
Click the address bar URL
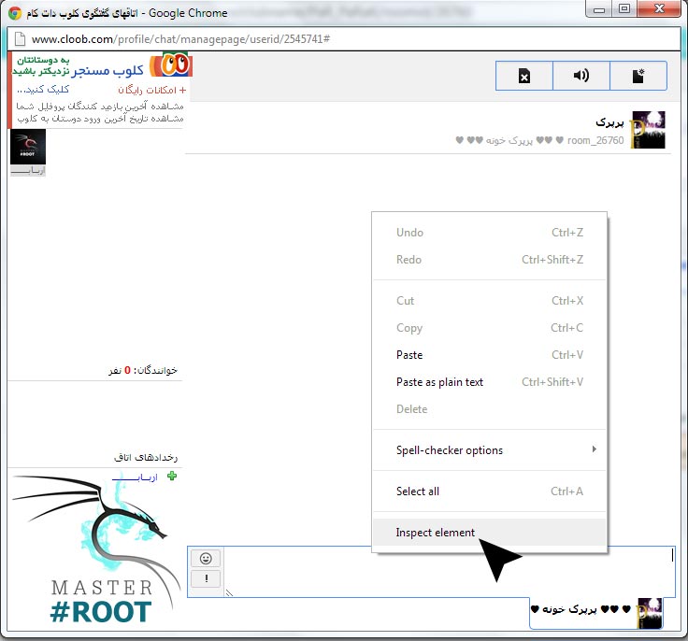coord(180,39)
